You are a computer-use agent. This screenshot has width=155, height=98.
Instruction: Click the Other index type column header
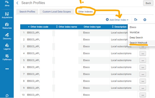pyautogui.click(x=92, y=27)
